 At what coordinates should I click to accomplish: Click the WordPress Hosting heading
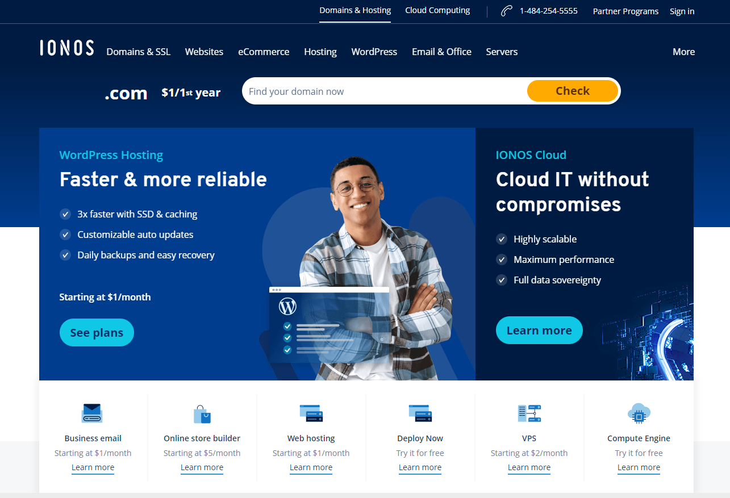tap(111, 155)
